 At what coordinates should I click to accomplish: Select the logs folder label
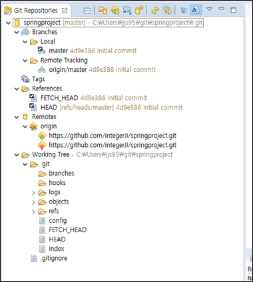[x=55, y=192]
